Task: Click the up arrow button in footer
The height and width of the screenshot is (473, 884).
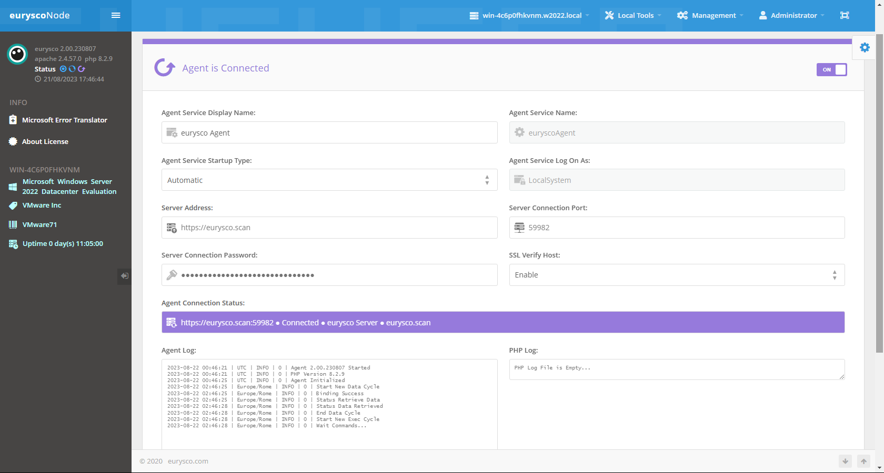Action: pos(863,461)
